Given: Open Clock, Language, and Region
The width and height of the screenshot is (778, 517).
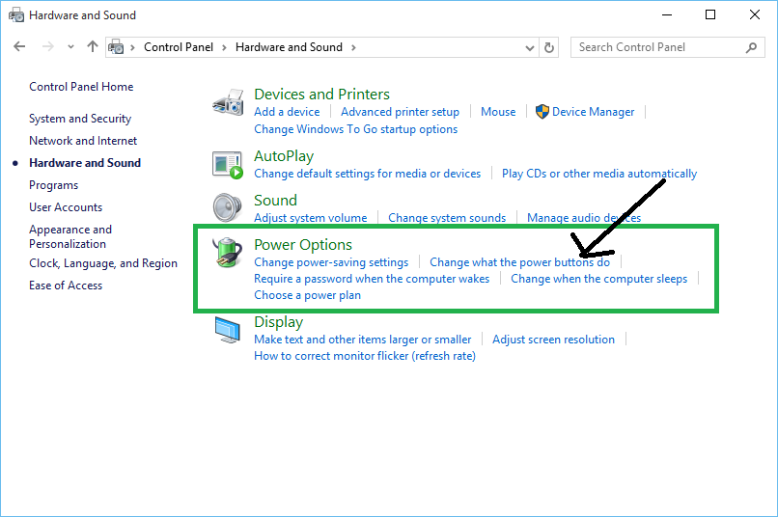Looking at the screenshot, I should click(x=103, y=263).
